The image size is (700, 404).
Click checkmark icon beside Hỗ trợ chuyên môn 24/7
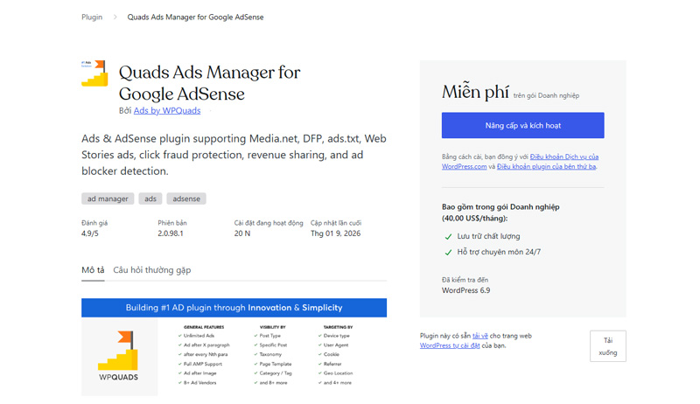[x=448, y=252]
